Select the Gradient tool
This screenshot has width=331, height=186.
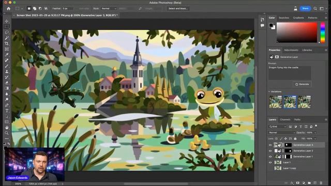[7, 88]
